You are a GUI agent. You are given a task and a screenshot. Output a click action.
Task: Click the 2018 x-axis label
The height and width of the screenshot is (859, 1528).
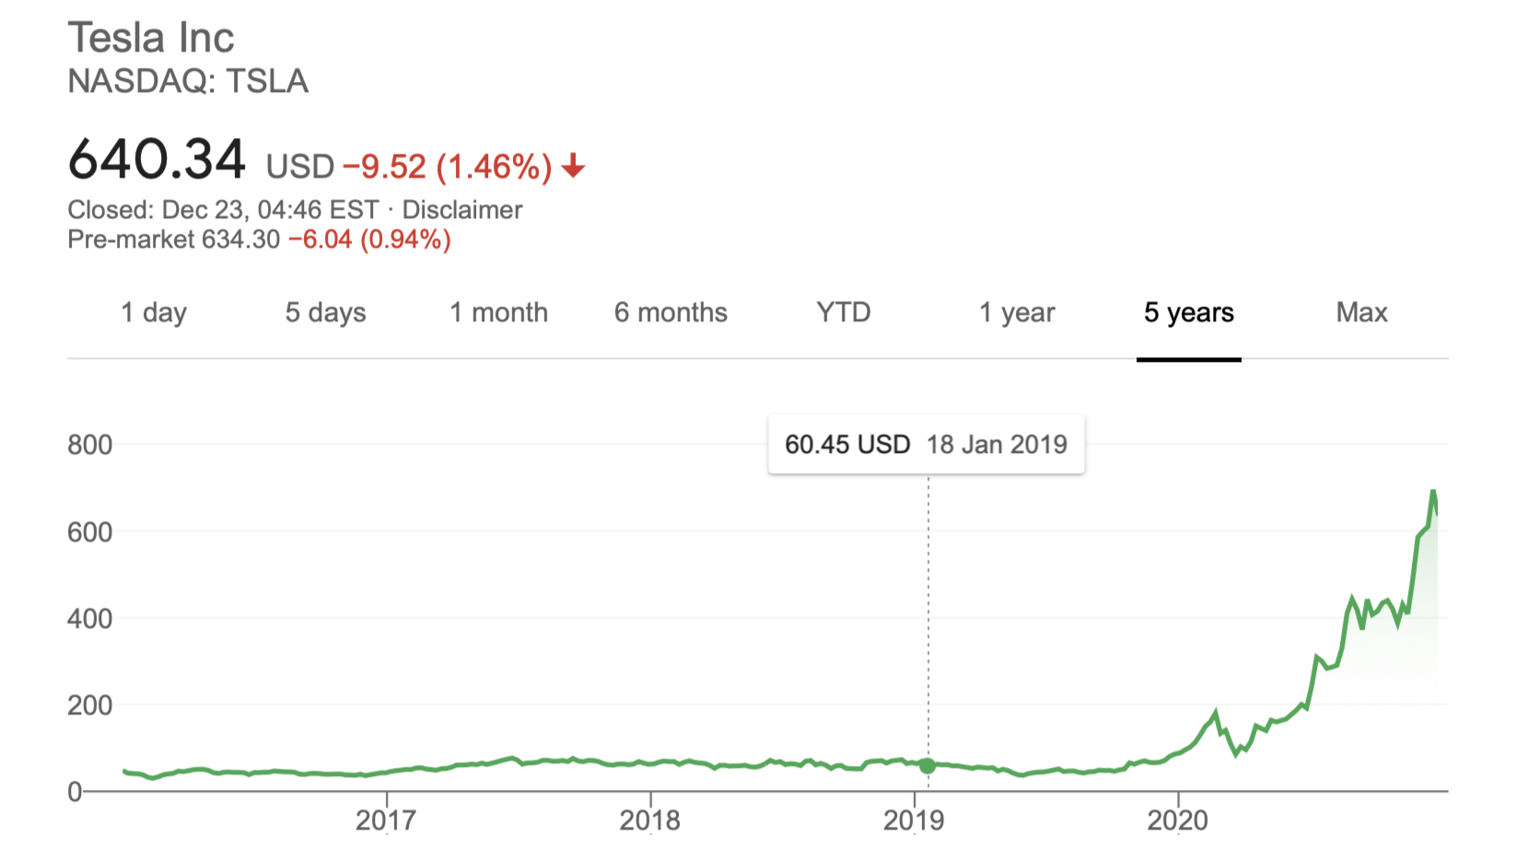(x=650, y=820)
